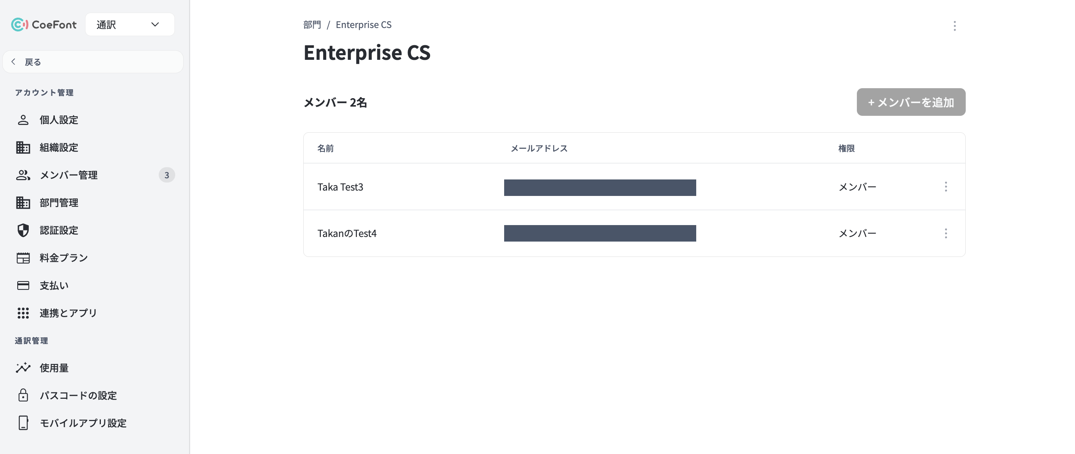This screenshot has height=454, width=1075.
Task: Click the モバイルアプリ設定 phone icon
Action: [23, 423]
